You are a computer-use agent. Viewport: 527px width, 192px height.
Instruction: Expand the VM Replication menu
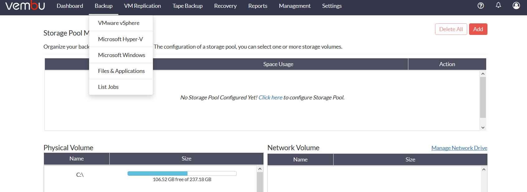[142, 6]
